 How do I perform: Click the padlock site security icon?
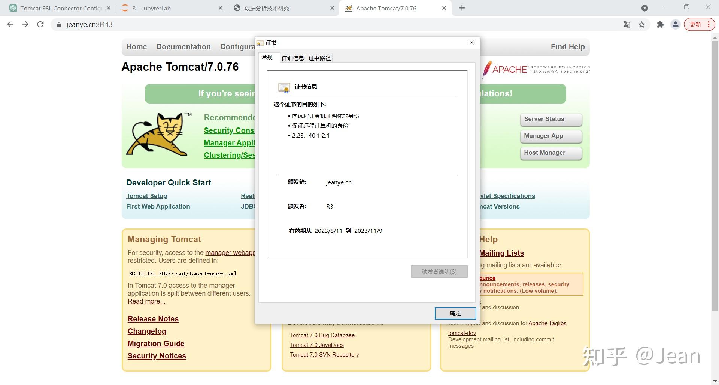(x=58, y=25)
